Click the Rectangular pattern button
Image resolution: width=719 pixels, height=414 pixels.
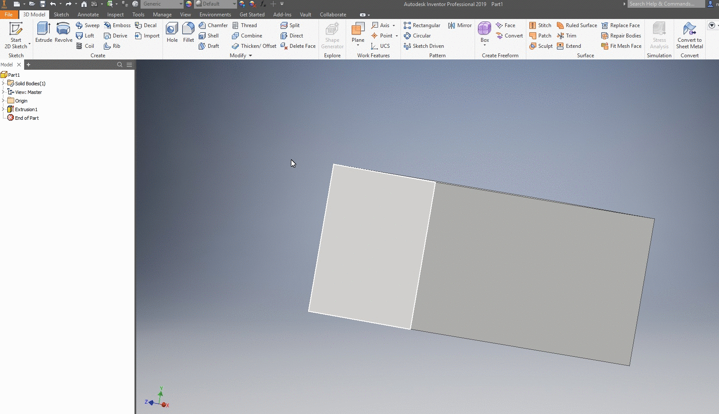[422, 25]
